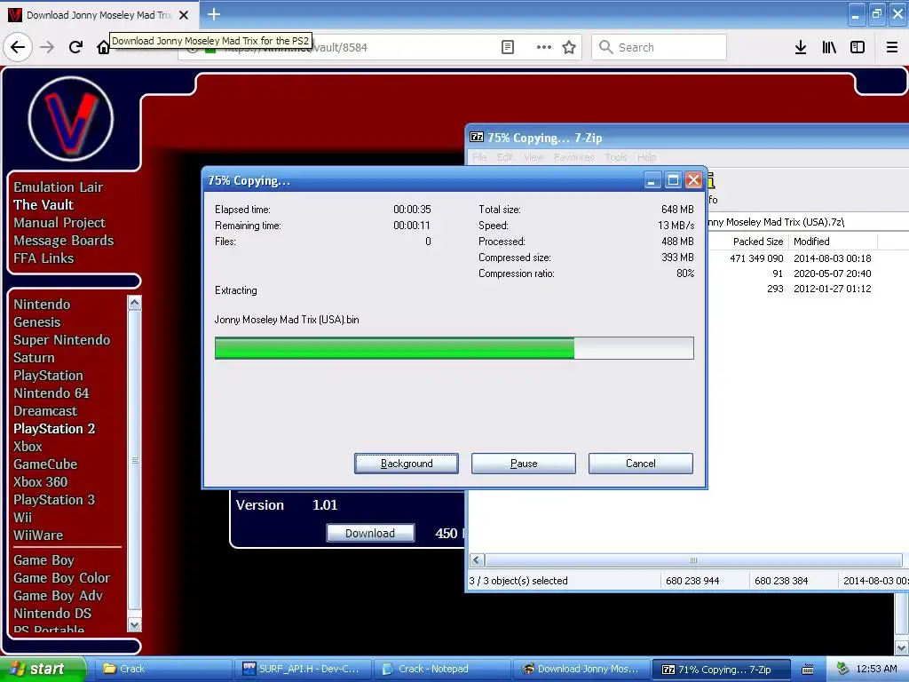Click the Background button in copying dialog
Screen dimensions: 909x682
point(407,464)
